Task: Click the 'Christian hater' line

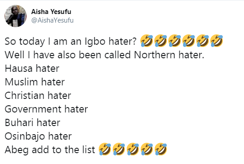Action: pyautogui.click(x=38, y=96)
